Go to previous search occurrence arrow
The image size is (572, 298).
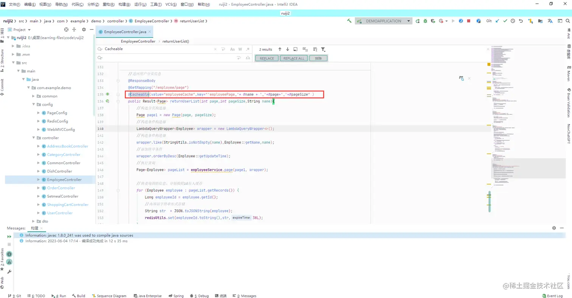point(280,49)
